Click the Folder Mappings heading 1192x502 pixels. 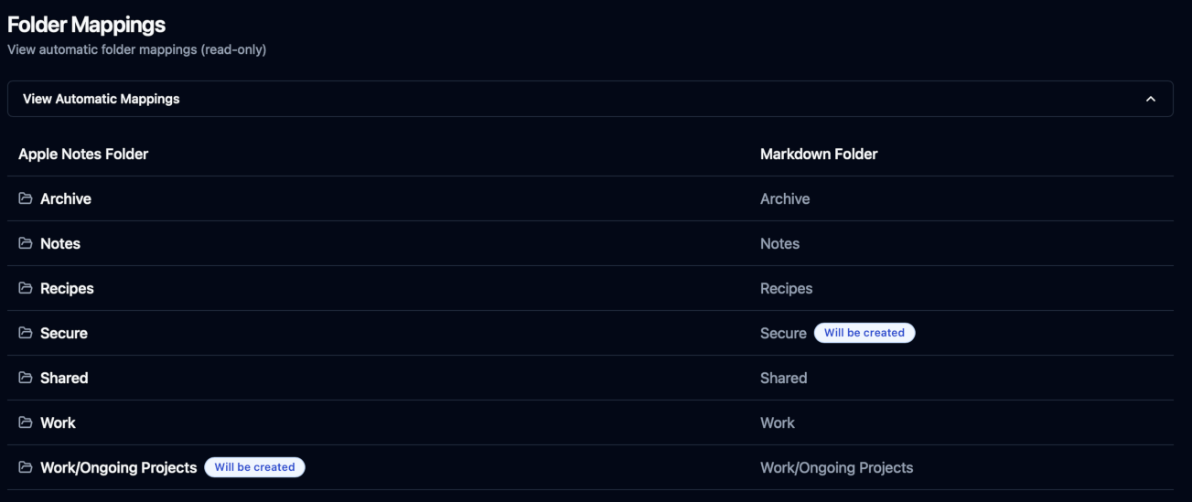coord(86,26)
